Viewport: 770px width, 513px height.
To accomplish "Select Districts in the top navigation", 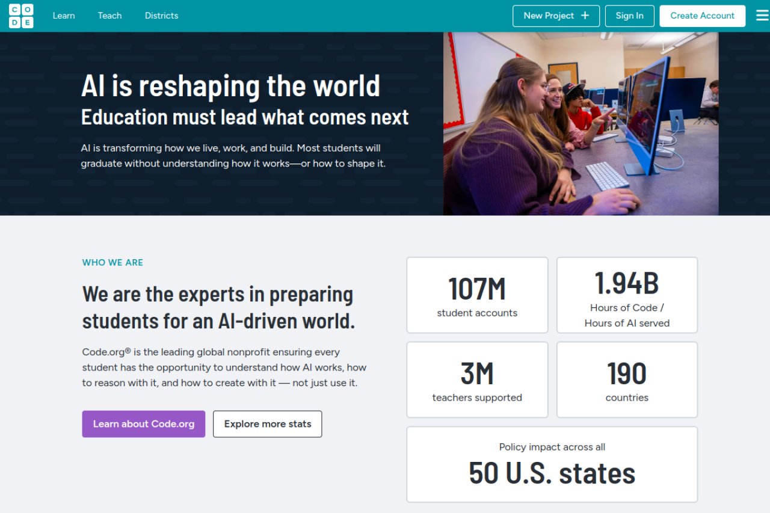I will tap(161, 16).
